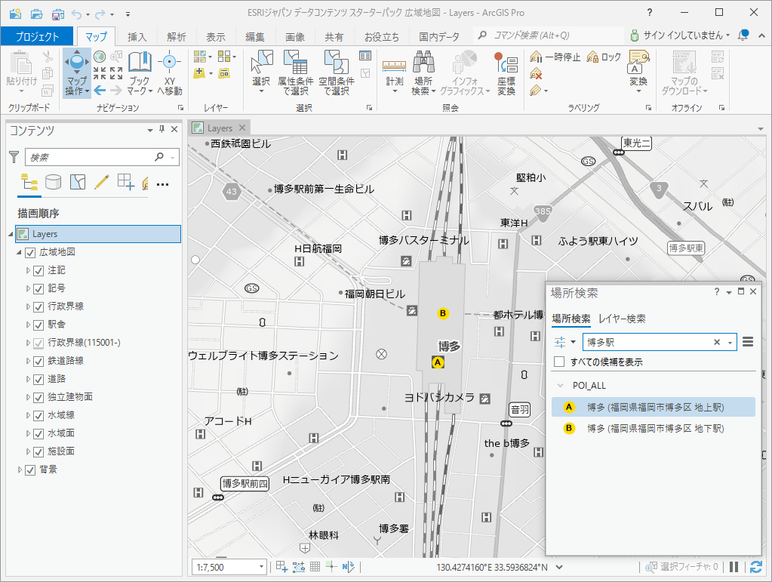The height and width of the screenshot is (582, 772).
Task: Open the Bookmarks (ブックマーク) tool
Action: click(140, 73)
